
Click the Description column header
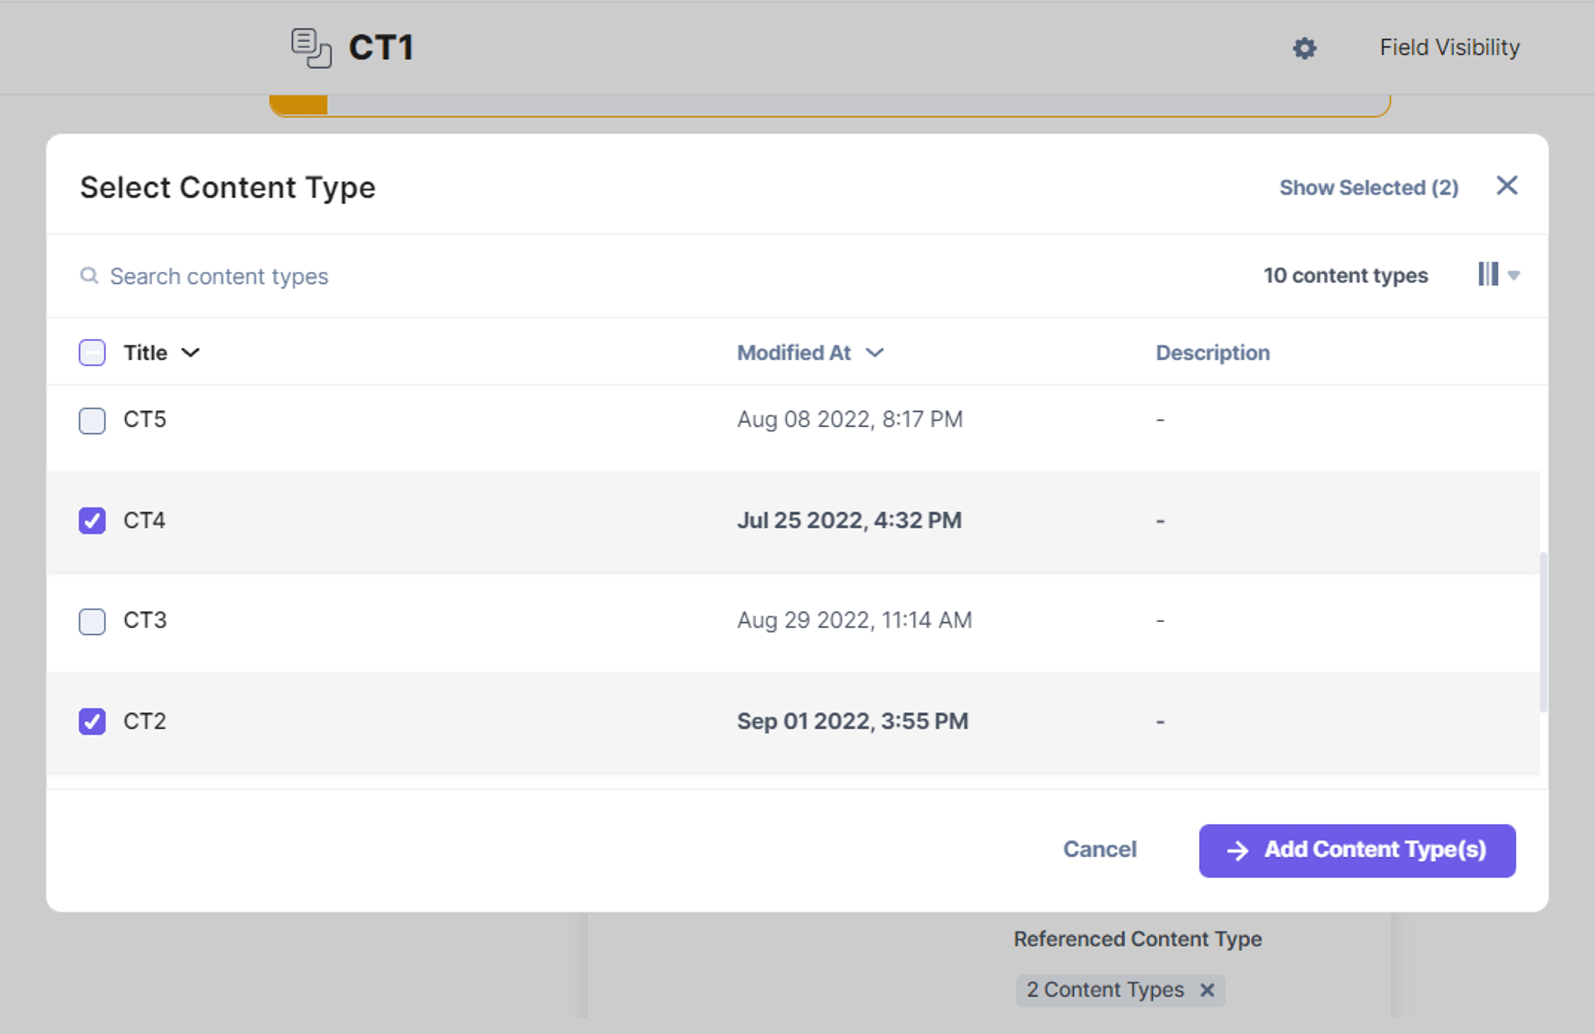(x=1212, y=352)
